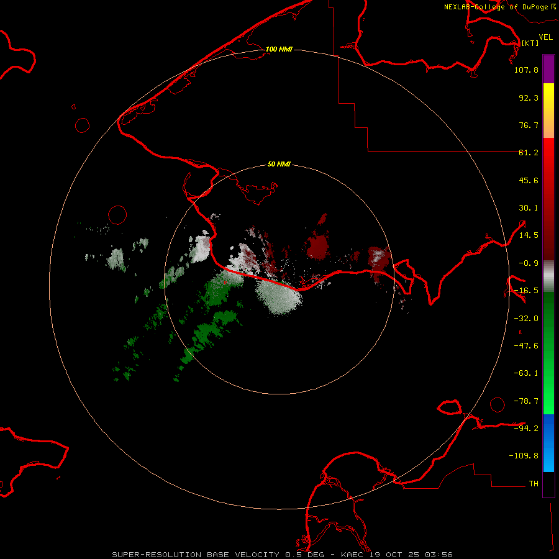Select the 45.6 legend value
The height and width of the screenshot is (559, 559).
click(x=529, y=180)
